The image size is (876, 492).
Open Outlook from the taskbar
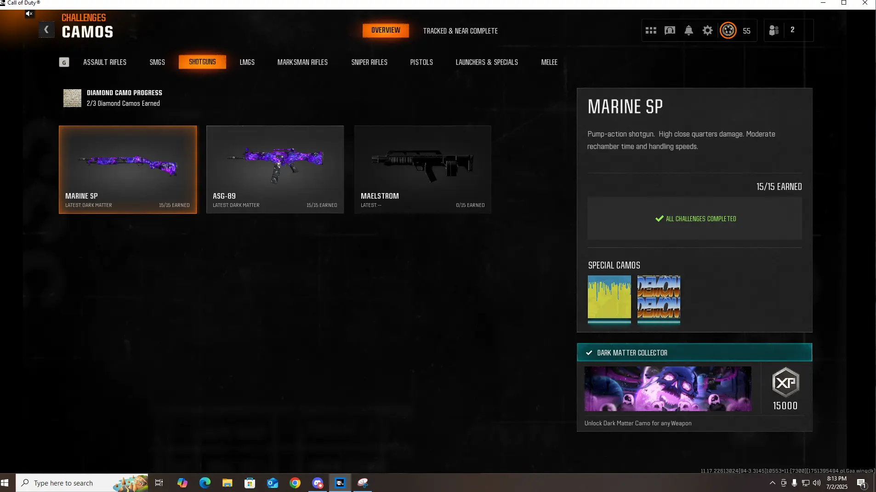coord(273,483)
